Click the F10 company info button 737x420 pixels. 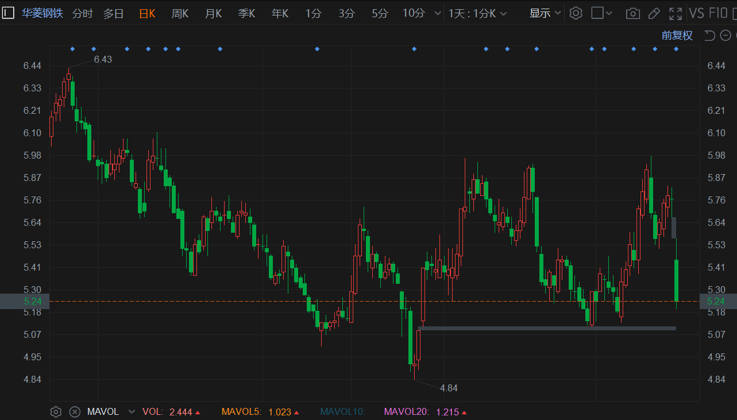coord(718,13)
